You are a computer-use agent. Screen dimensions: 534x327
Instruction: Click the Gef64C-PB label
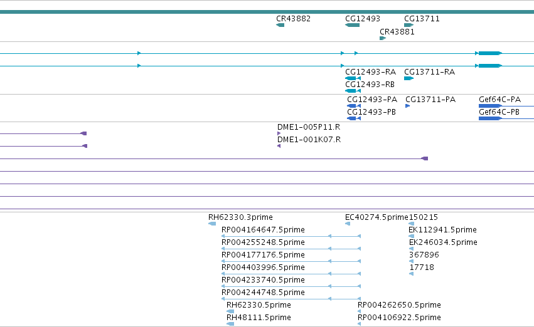[x=499, y=112]
